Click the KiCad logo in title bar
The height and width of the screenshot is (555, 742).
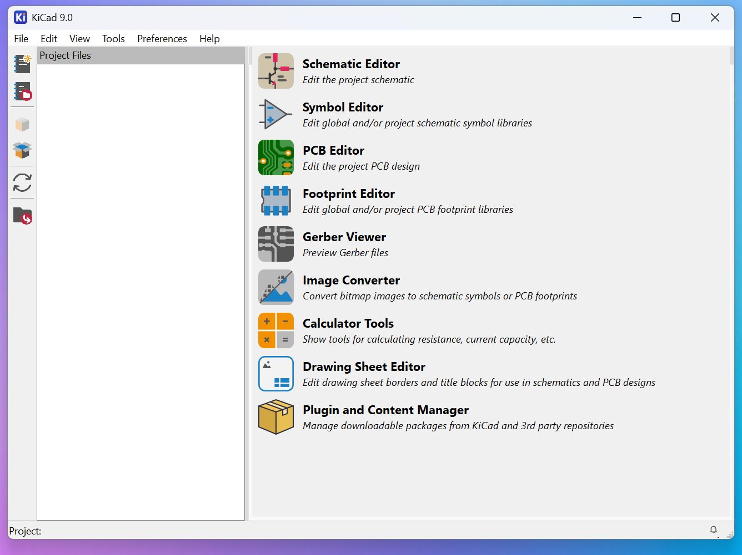pyautogui.click(x=21, y=17)
